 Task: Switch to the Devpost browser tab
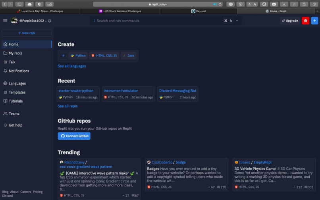tap(199, 11)
